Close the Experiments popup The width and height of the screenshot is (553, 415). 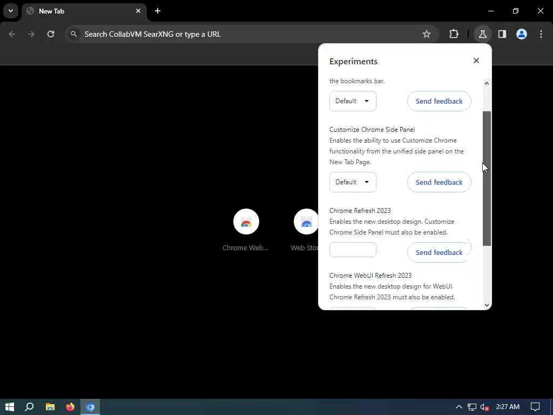(476, 61)
